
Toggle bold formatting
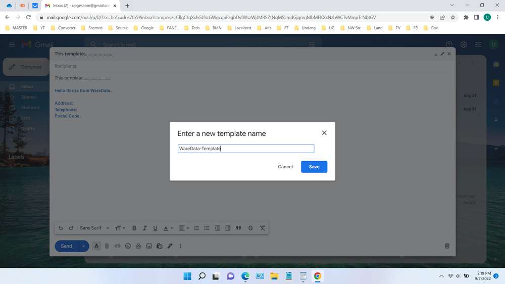134,228
